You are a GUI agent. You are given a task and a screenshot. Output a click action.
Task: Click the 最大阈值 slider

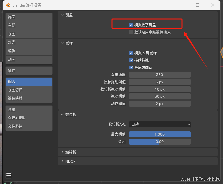coord(160,134)
